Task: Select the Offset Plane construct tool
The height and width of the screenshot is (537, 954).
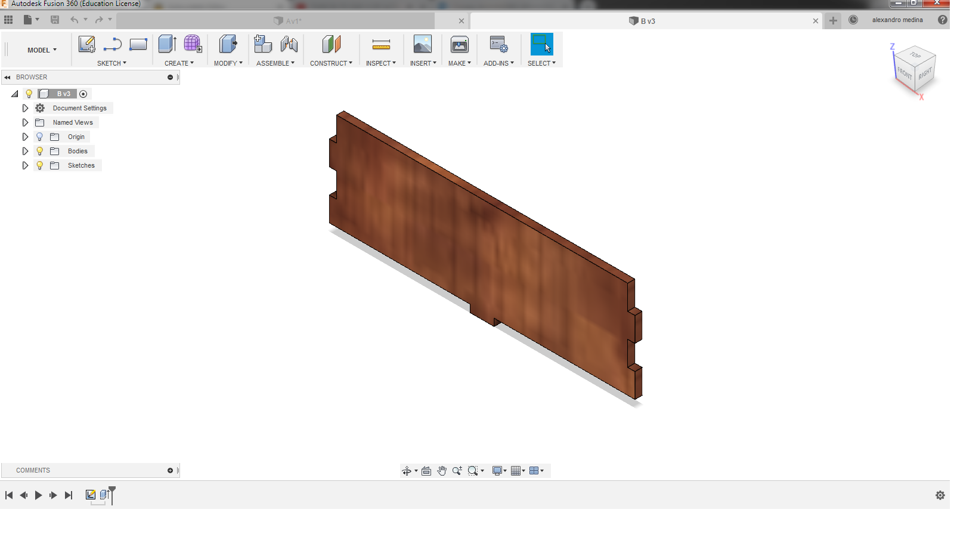Action: [331, 44]
